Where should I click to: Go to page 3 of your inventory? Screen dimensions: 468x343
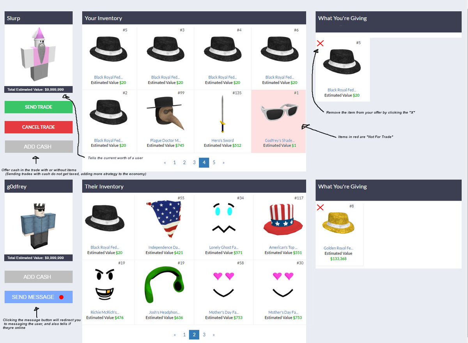[x=194, y=163]
